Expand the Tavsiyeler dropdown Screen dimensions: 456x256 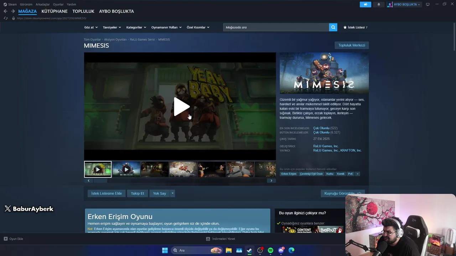[x=112, y=27]
